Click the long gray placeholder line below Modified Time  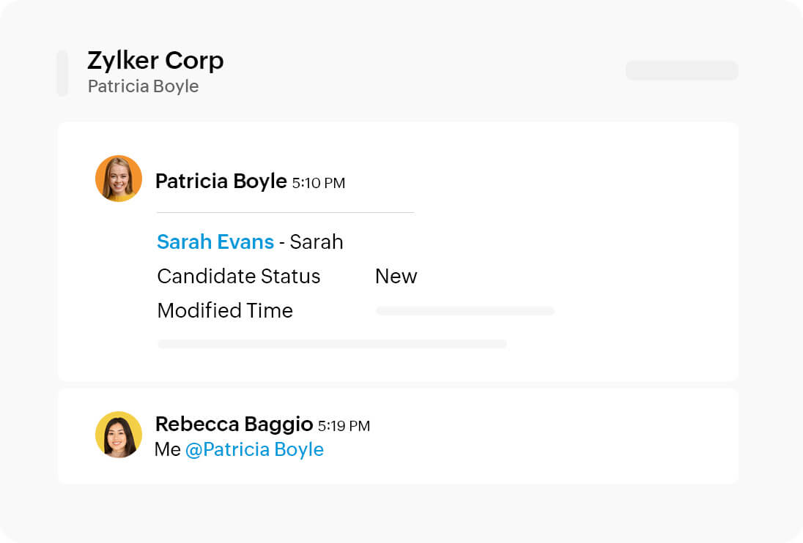[x=332, y=344]
